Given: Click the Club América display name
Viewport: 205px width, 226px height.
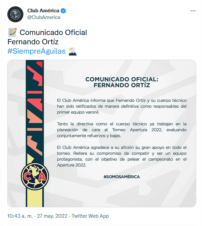Looking at the screenshot, I should click(43, 11).
